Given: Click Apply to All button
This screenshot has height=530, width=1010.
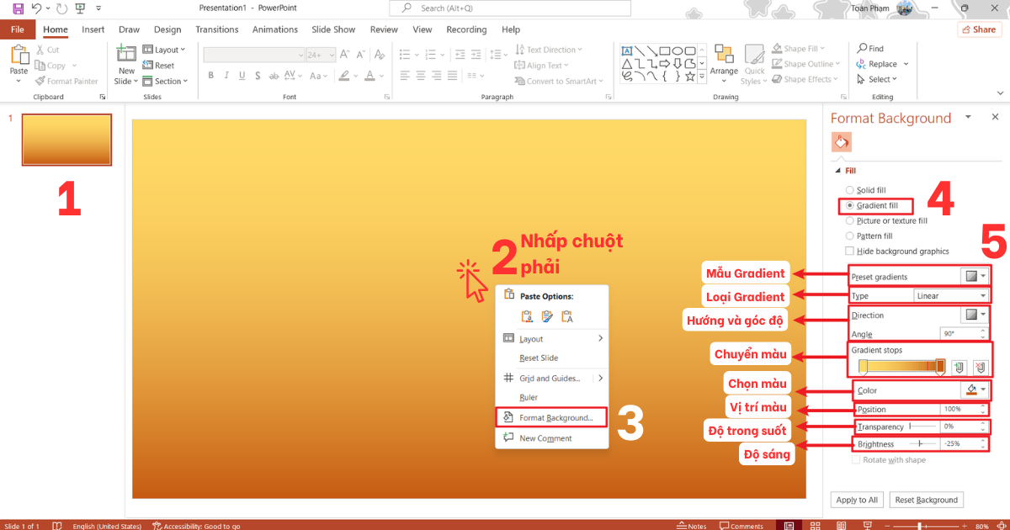Looking at the screenshot, I should [x=857, y=500].
